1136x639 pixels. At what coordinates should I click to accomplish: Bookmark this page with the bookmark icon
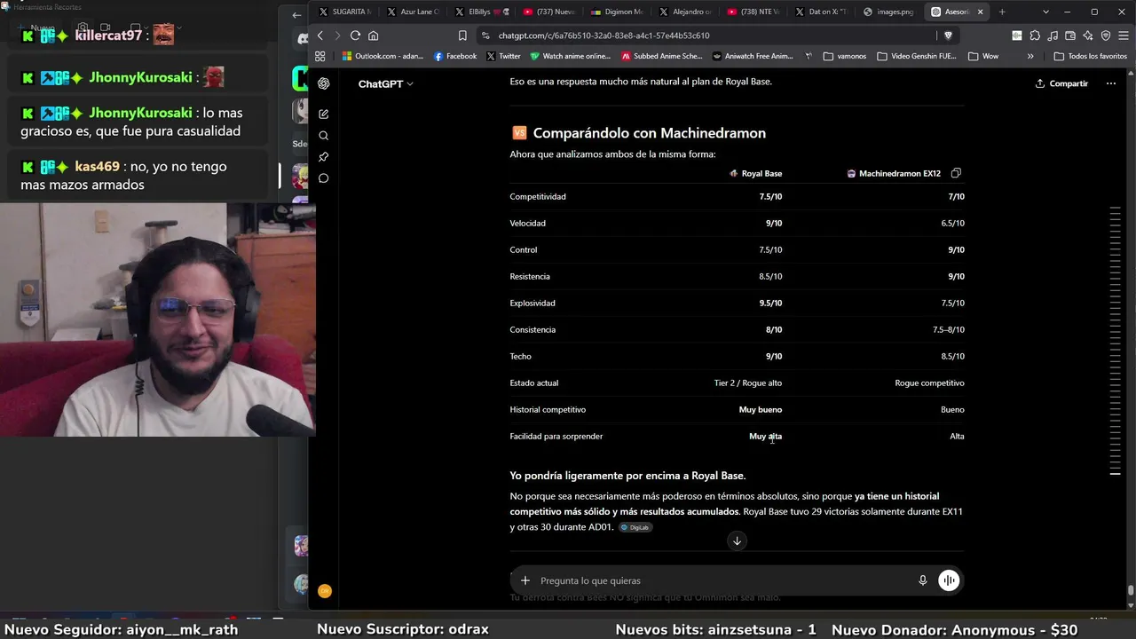[462, 35]
